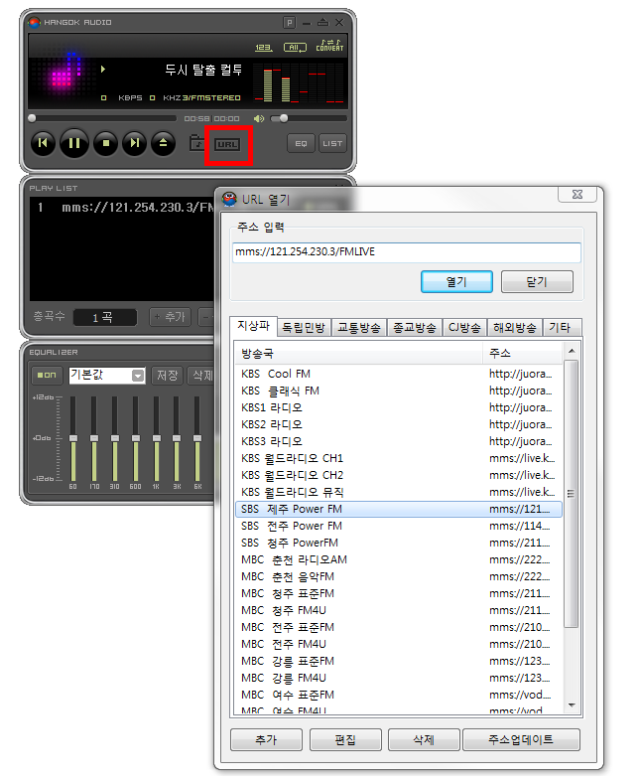Mute the speaker volume icon
Image resolution: width=639 pixels, height=783 pixels.
click(x=258, y=118)
